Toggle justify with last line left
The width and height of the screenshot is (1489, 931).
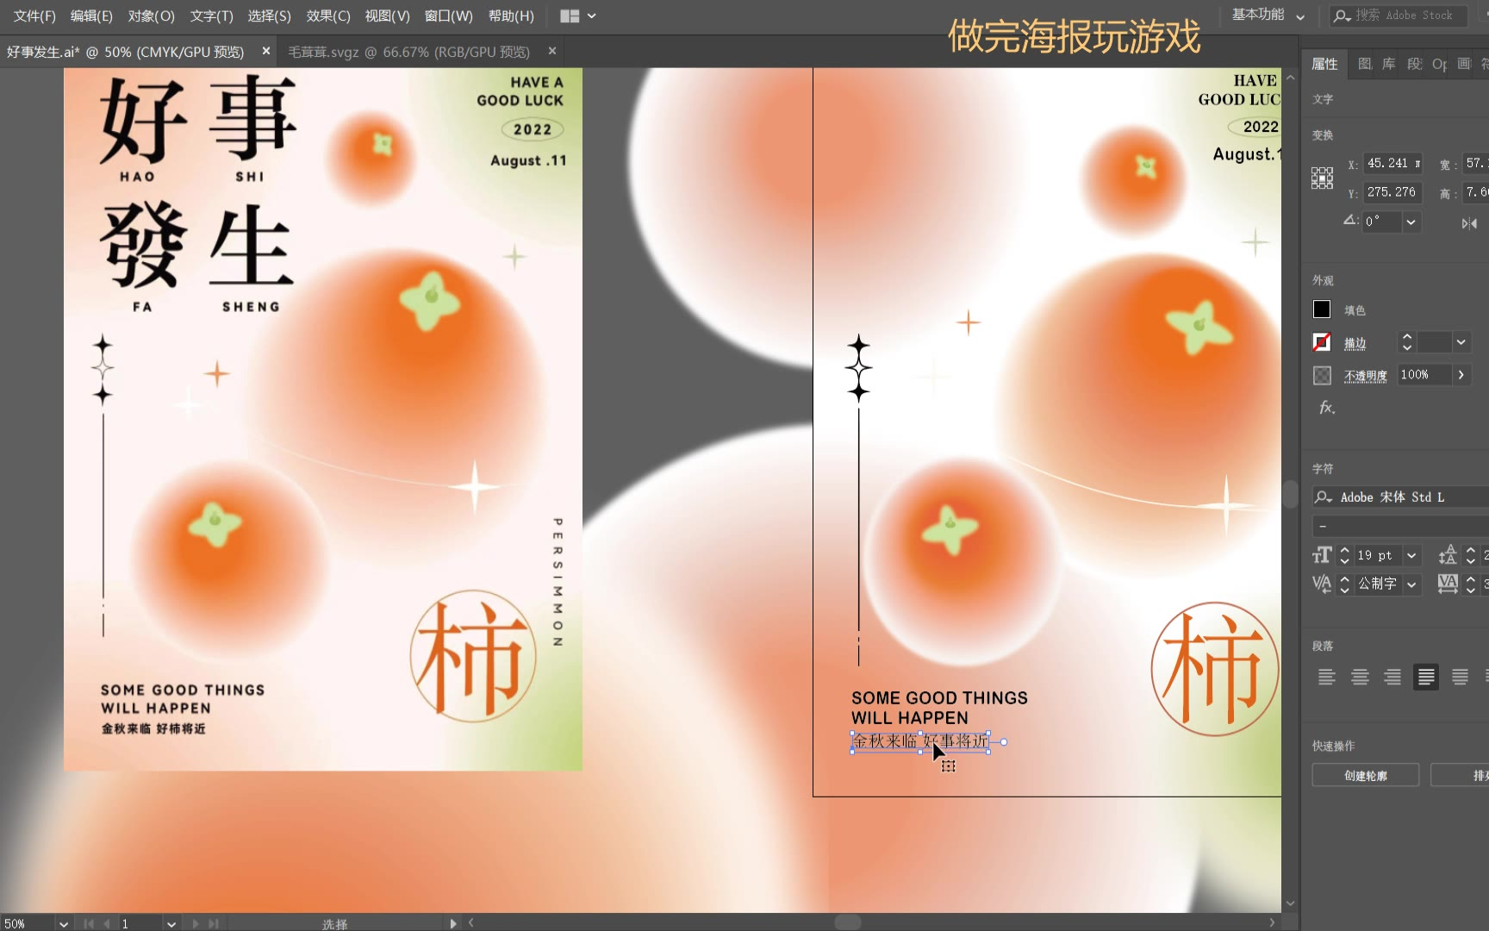coord(1426,678)
